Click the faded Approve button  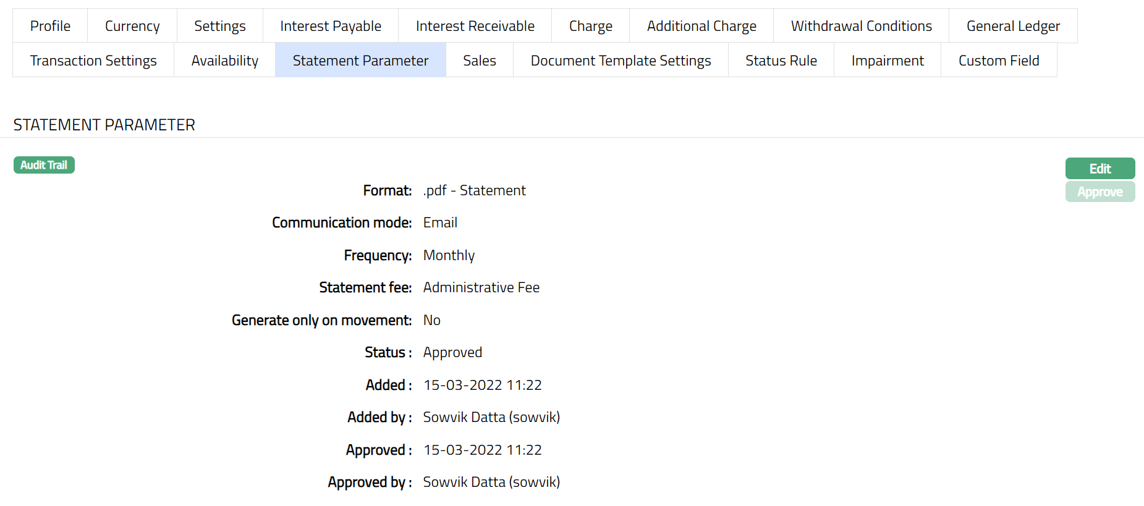pos(1100,192)
